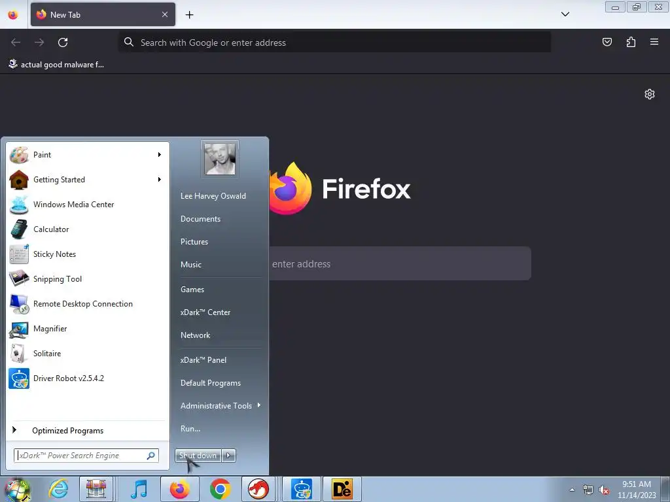Open Network from Start menu
This screenshot has width=670, height=502.
195,335
